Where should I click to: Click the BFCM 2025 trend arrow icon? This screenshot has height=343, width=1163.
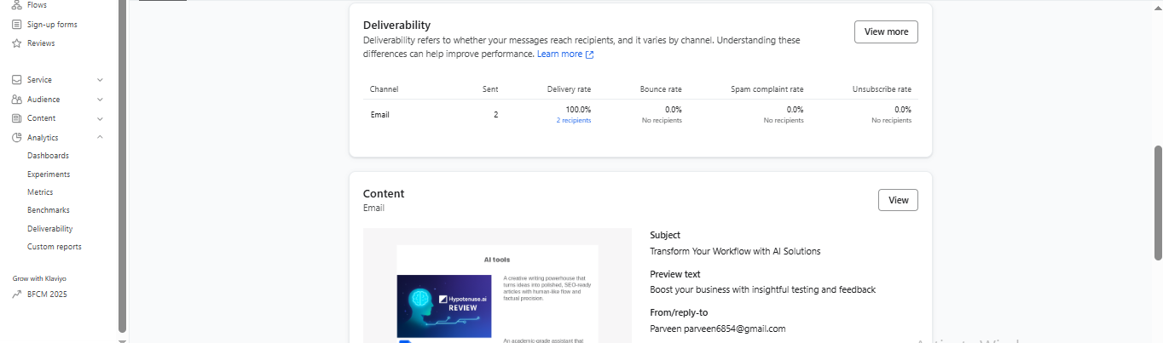pos(17,294)
